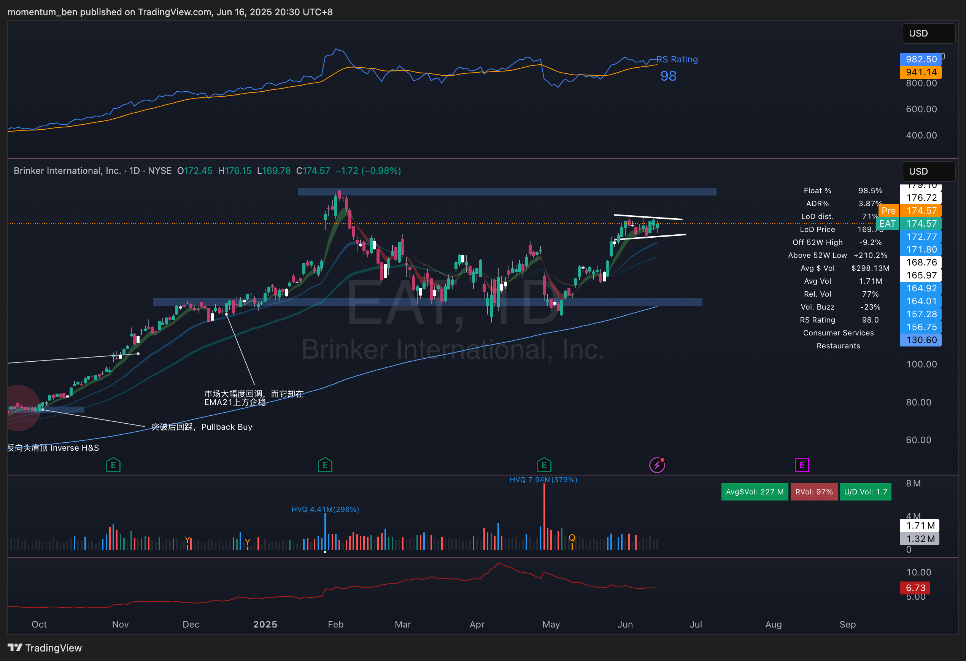Screen dimensions: 966x661
Task: Select the 2025 label on time axis
Action: pyautogui.click(x=265, y=624)
